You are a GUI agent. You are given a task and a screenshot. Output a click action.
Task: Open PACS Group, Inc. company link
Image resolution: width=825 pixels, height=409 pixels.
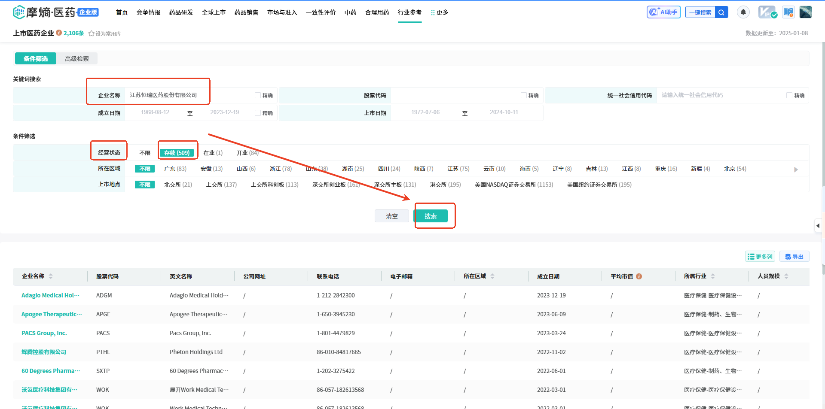coord(44,333)
